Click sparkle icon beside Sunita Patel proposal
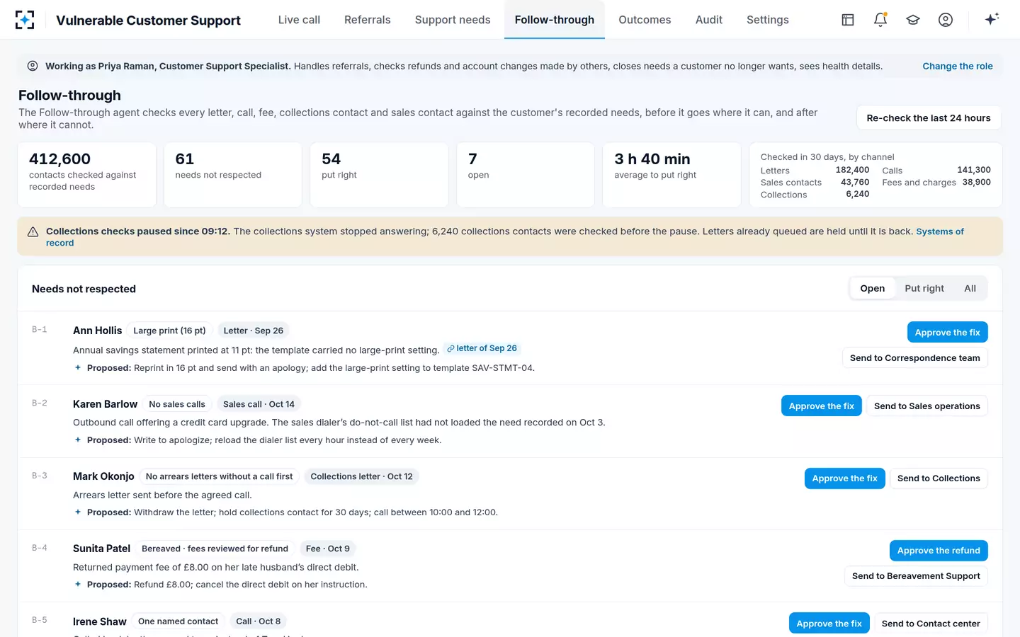Viewport: 1020px width, 637px height. [x=78, y=584]
